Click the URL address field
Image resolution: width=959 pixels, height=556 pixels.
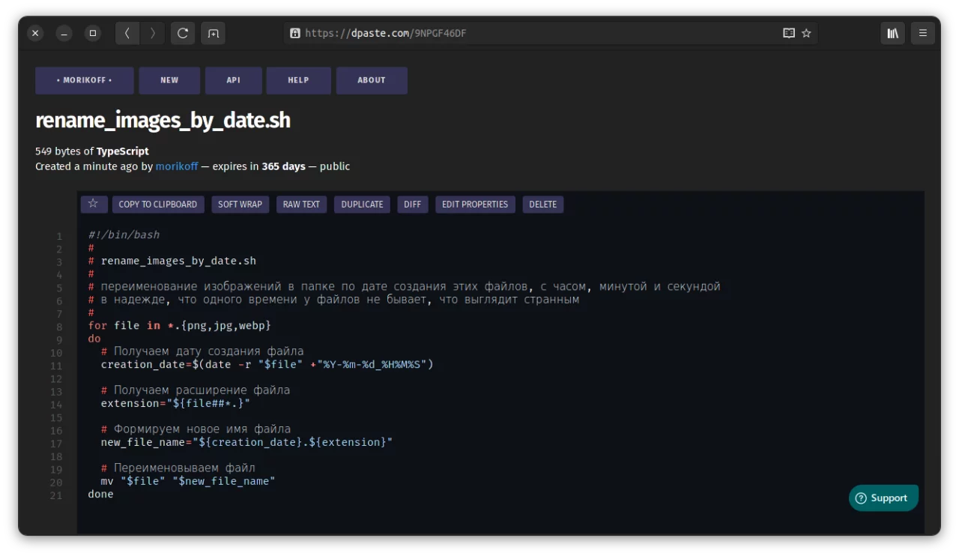pos(524,33)
